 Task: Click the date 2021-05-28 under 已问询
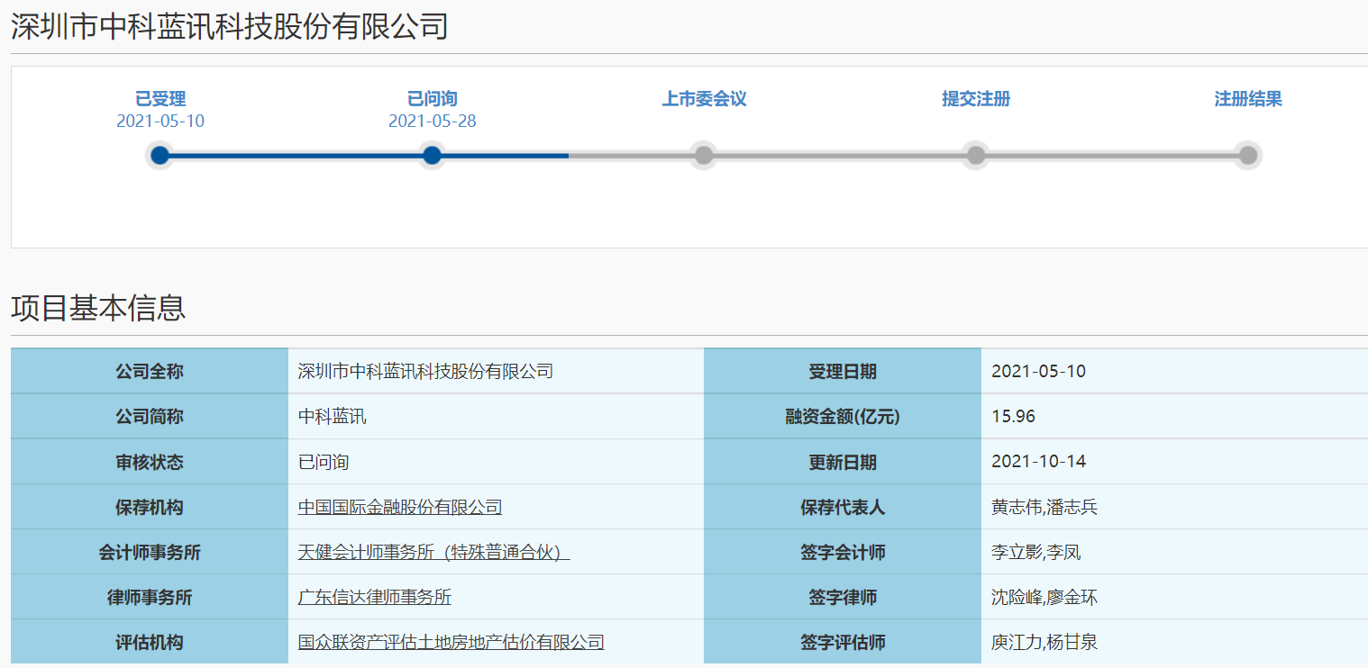(433, 121)
